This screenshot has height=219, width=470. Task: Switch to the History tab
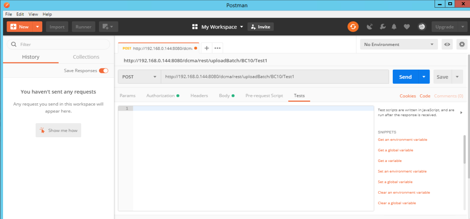(31, 57)
